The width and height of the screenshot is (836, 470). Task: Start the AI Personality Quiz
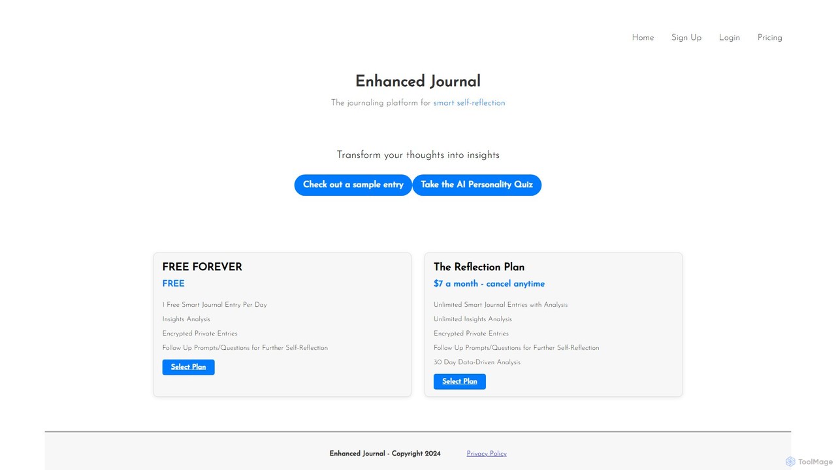[x=477, y=185]
